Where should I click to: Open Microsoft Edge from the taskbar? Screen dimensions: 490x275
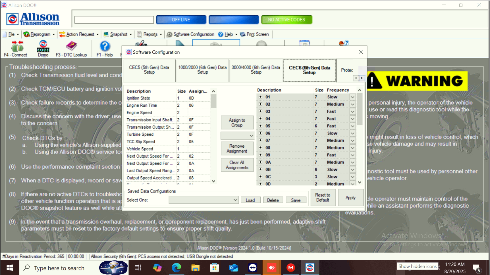(176, 268)
